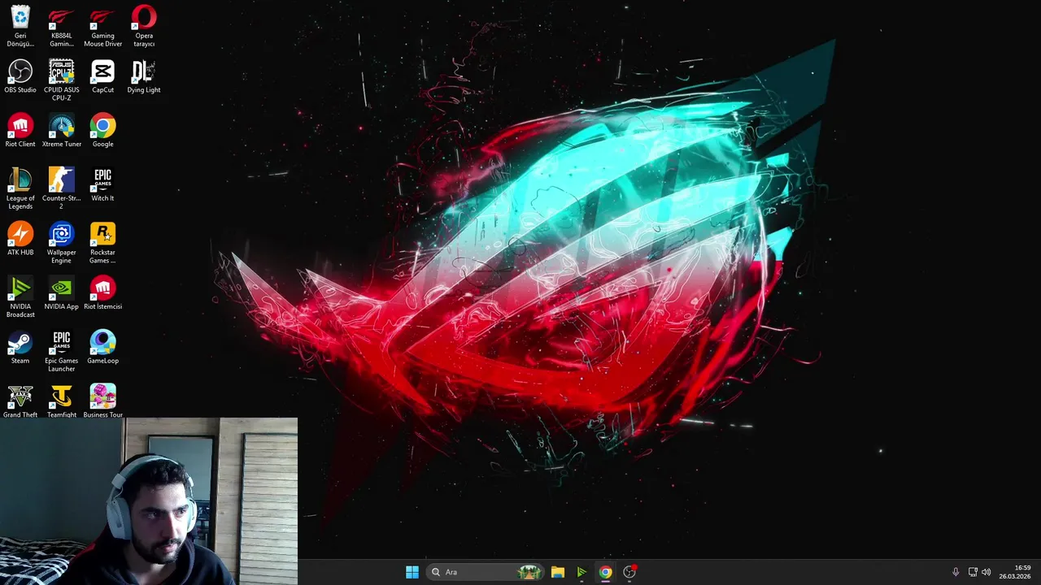Screen dimensions: 1041x585
Task: Select the Dying Light desktop icon
Action: pyautogui.click(x=144, y=76)
